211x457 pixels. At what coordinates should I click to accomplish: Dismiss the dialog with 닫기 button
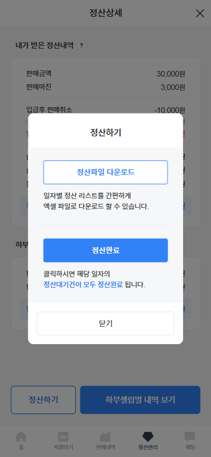pyautogui.click(x=106, y=323)
